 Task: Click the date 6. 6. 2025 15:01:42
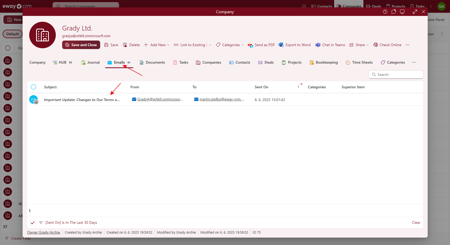coord(270,100)
